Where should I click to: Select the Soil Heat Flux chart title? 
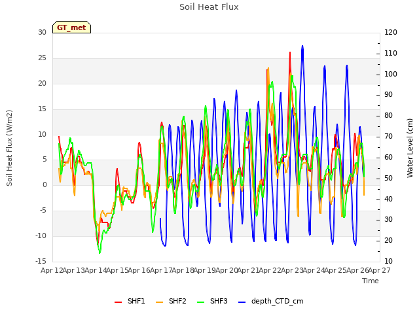coord(209,7)
